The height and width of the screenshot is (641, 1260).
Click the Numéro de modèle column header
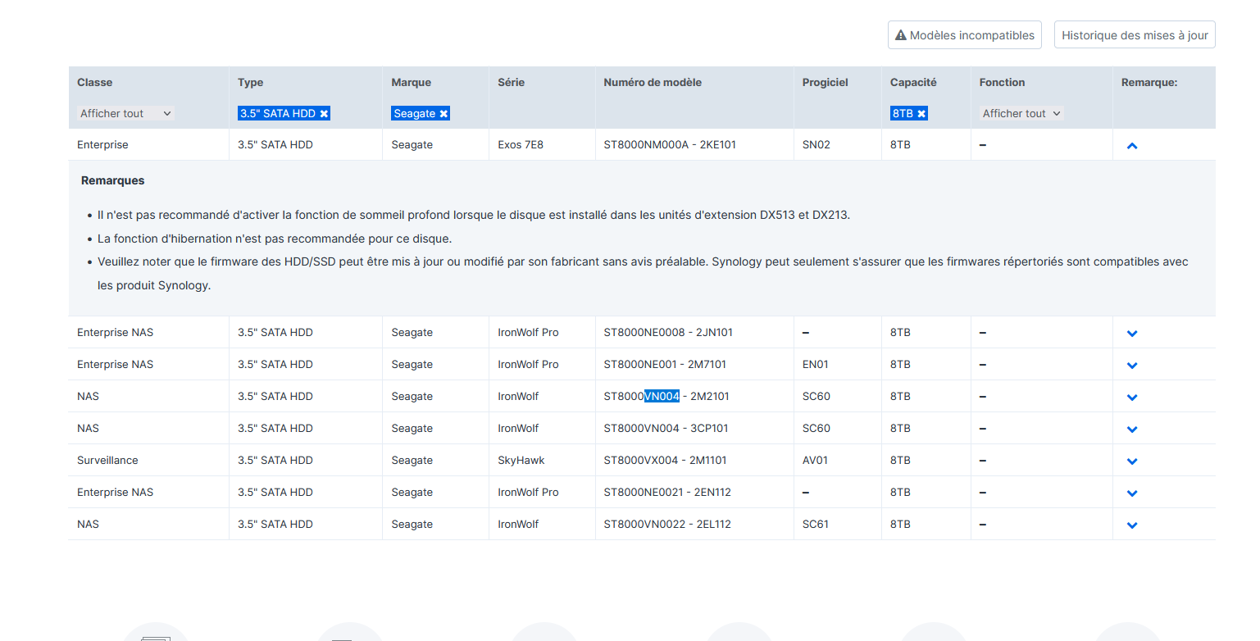[x=653, y=82]
